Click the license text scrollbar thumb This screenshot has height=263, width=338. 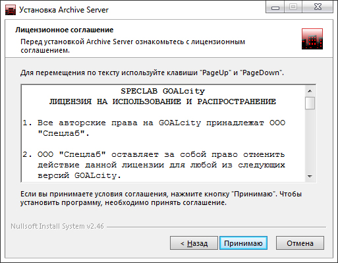[310, 103]
